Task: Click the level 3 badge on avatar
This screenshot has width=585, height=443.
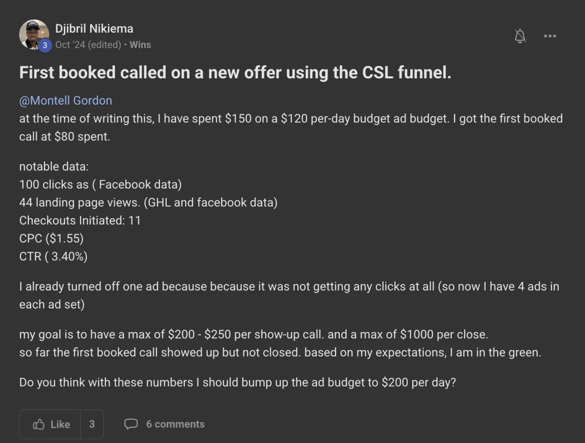Action: point(45,45)
